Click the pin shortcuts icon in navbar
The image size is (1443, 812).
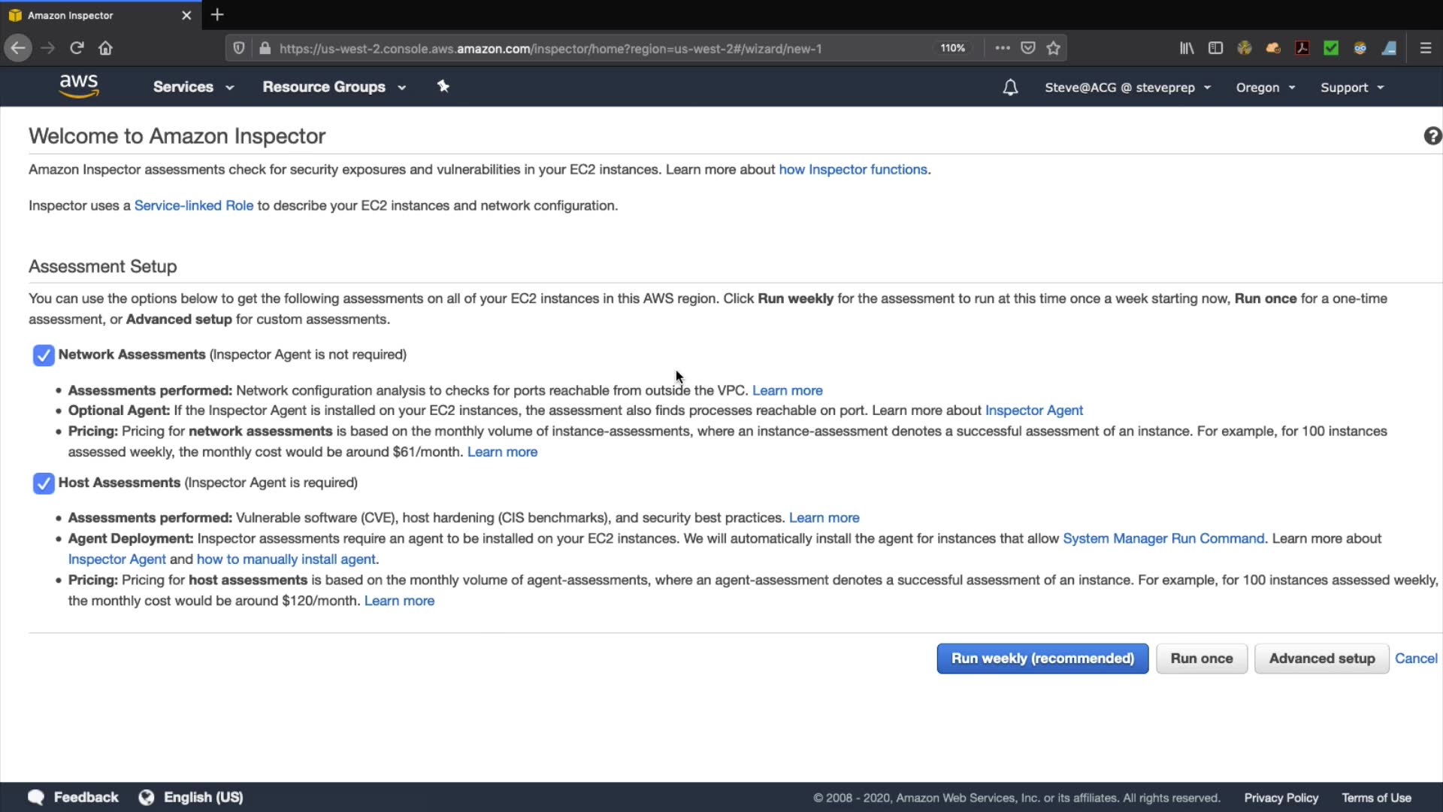(x=443, y=86)
